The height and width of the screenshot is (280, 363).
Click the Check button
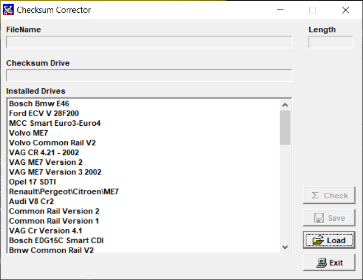click(x=329, y=196)
